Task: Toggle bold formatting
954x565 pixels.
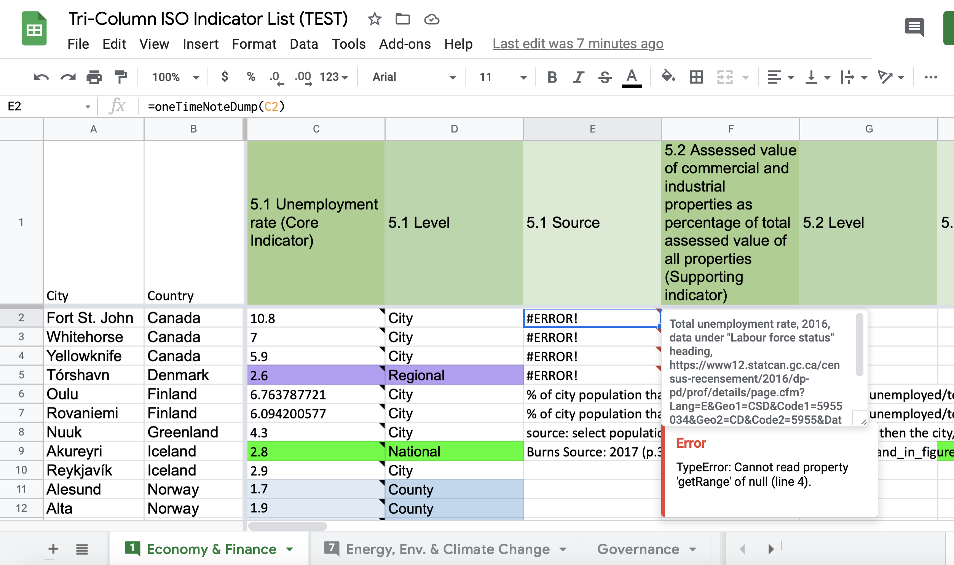Action: 552,77
